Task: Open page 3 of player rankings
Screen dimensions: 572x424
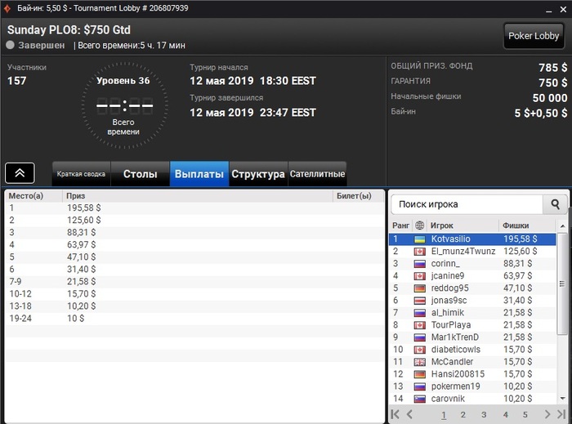Action: 484,414
